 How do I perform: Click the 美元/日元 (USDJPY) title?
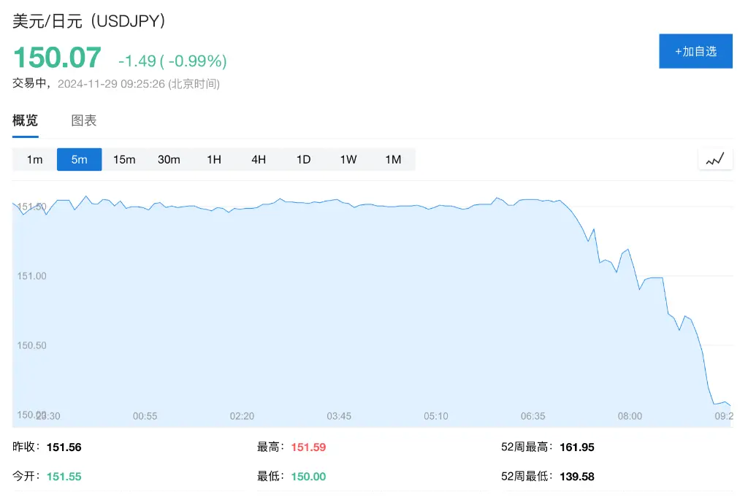[89, 21]
